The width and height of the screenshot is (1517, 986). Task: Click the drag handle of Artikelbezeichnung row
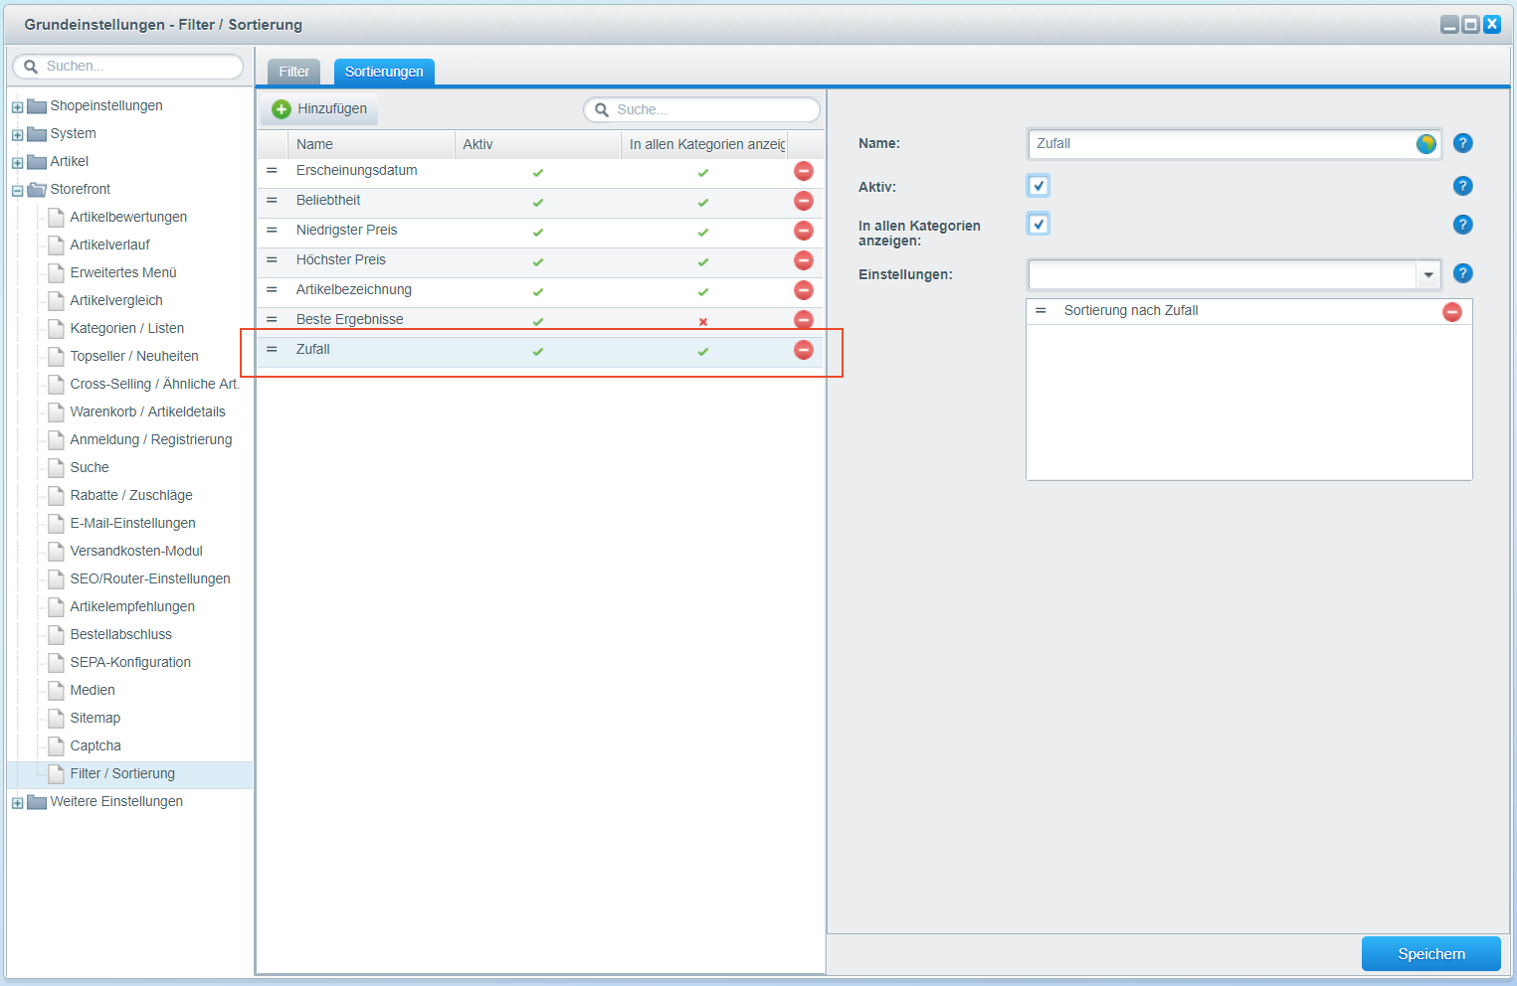click(x=272, y=290)
